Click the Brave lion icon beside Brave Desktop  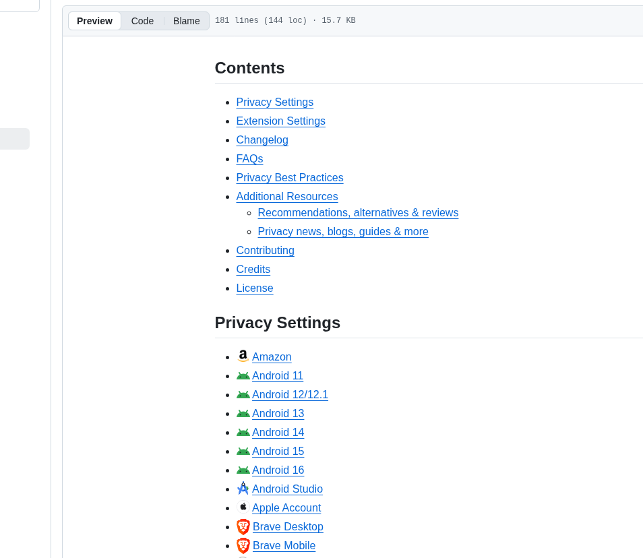coord(243,526)
